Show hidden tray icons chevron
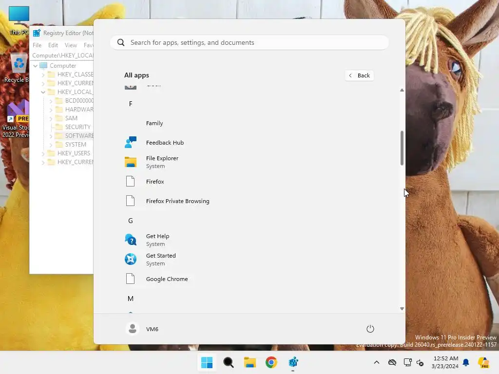The height and width of the screenshot is (374, 499). tap(377, 362)
